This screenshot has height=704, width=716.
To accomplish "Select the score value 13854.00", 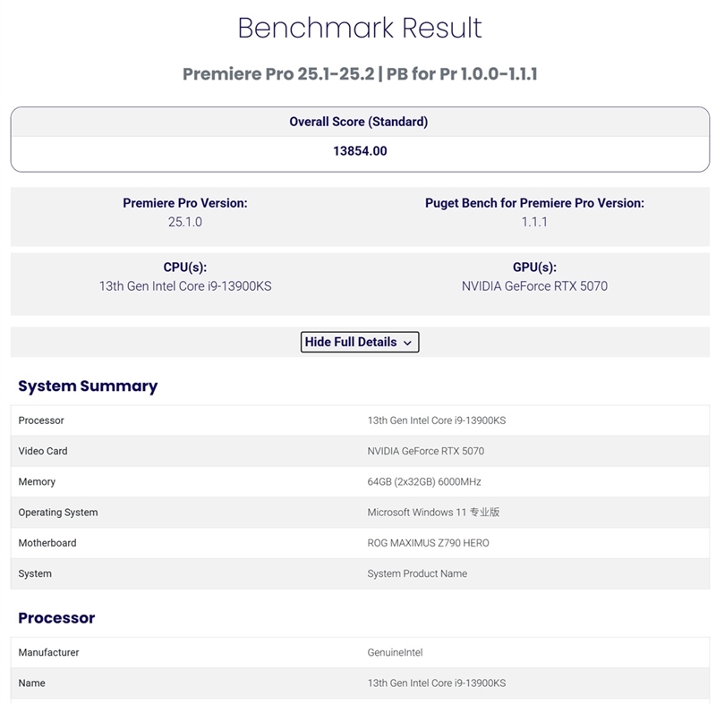I will click(x=360, y=151).
